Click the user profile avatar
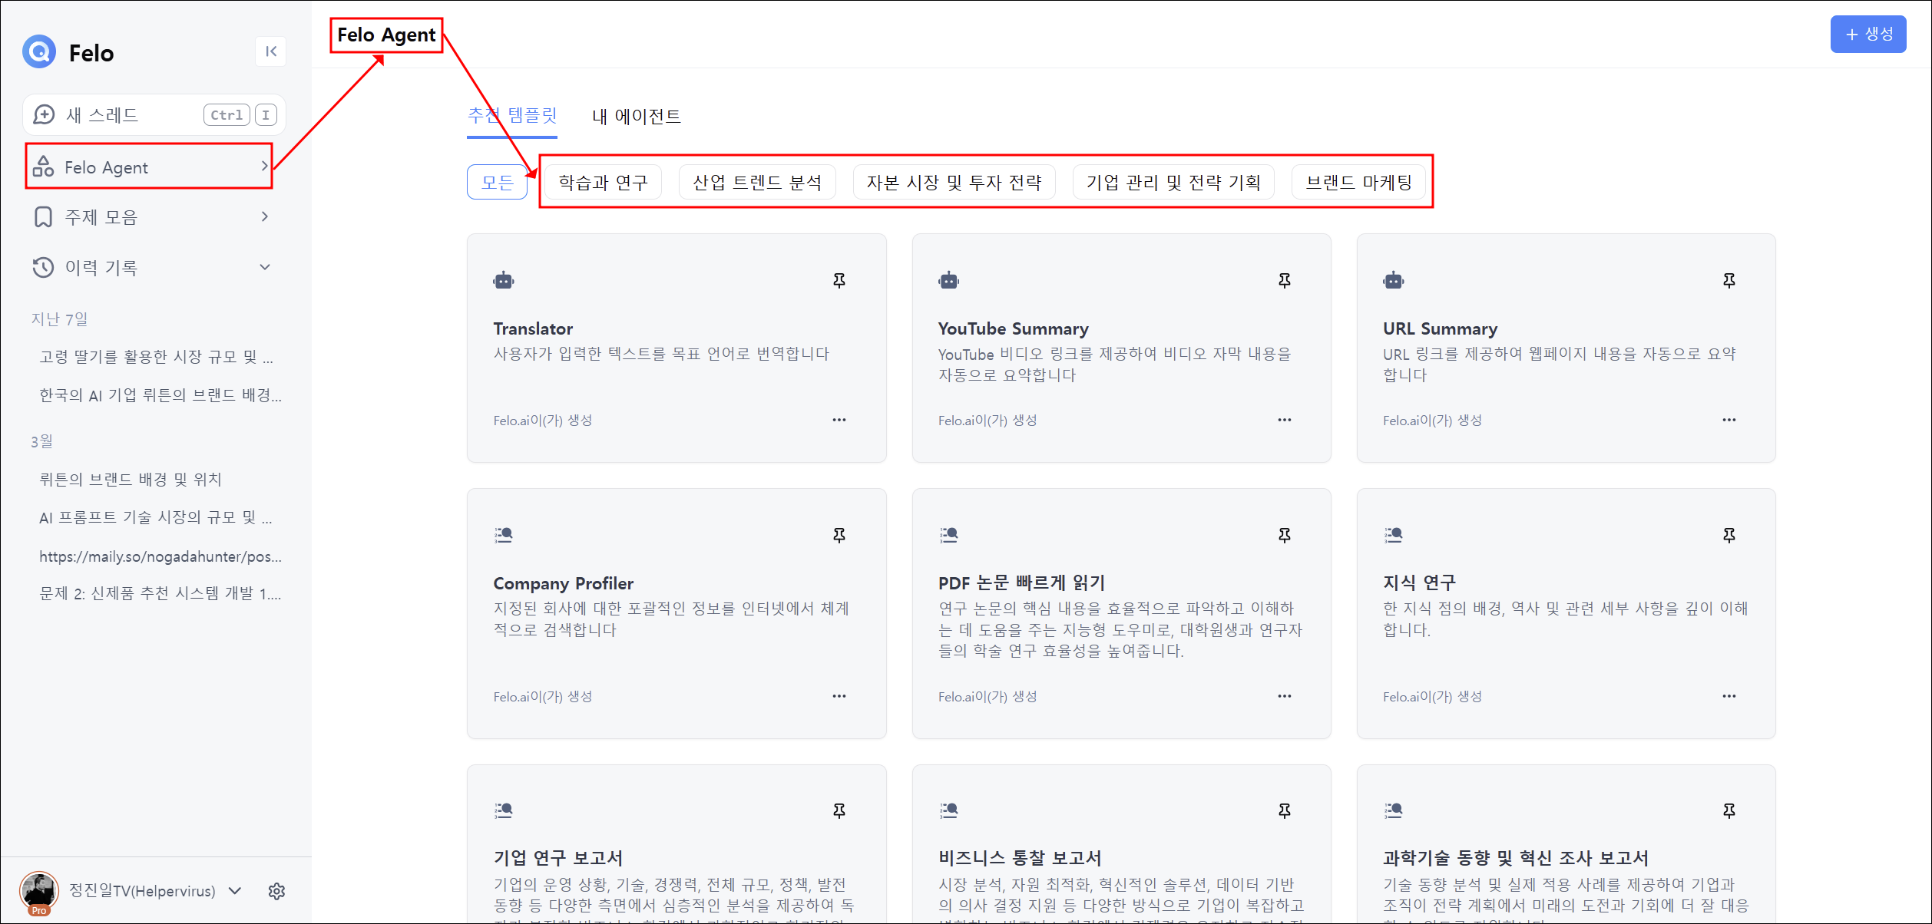Viewport: 1932px width, 924px height. point(38,890)
